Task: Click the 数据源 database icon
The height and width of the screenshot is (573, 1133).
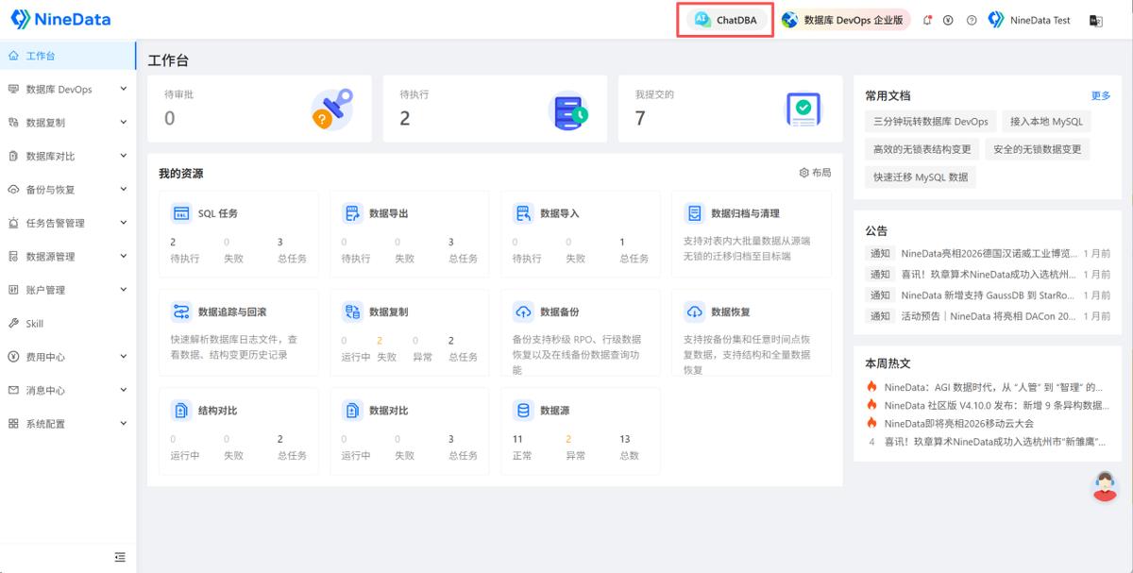Action: coord(523,411)
